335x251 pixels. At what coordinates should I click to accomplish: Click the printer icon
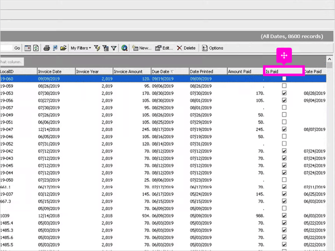[46, 48]
